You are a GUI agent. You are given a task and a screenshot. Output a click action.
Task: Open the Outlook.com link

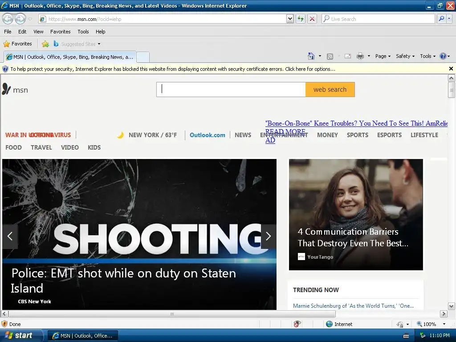[208, 135]
